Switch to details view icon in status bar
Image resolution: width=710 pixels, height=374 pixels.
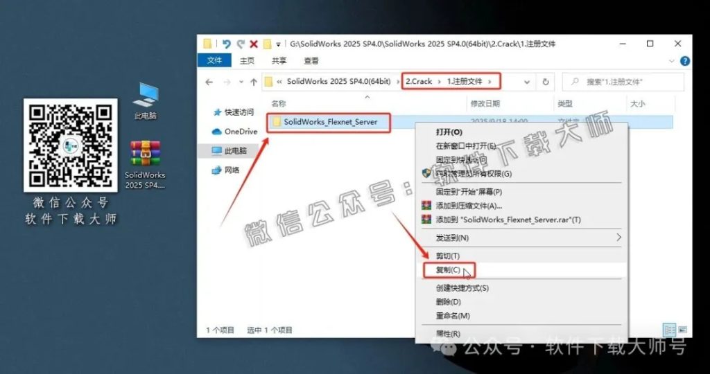pyautogui.click(x=669, y=330)
